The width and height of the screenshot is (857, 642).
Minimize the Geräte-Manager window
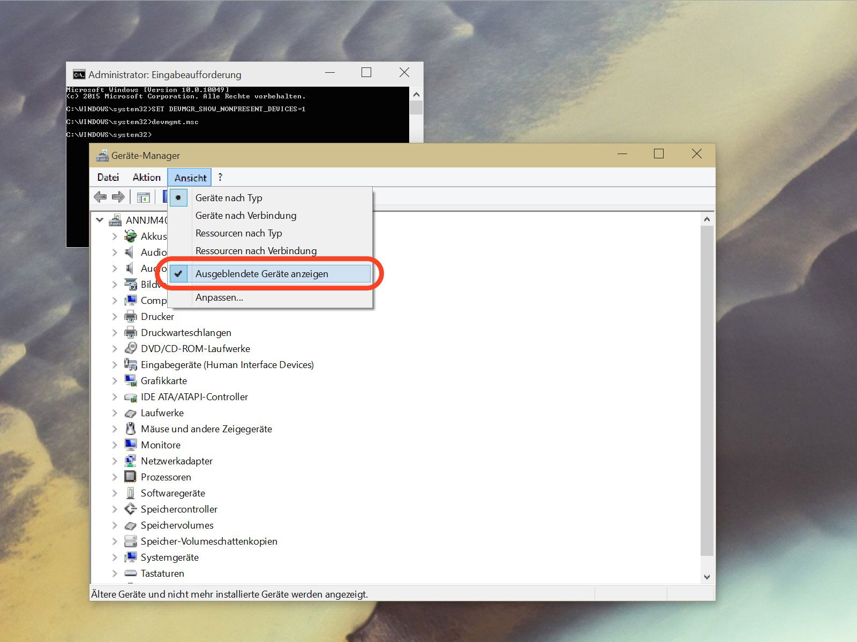tap(622, 154)
